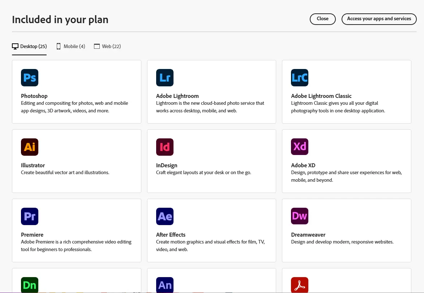Click 'Create motion graphics' description
Screen dimensions: 424x293
(210, 246)
